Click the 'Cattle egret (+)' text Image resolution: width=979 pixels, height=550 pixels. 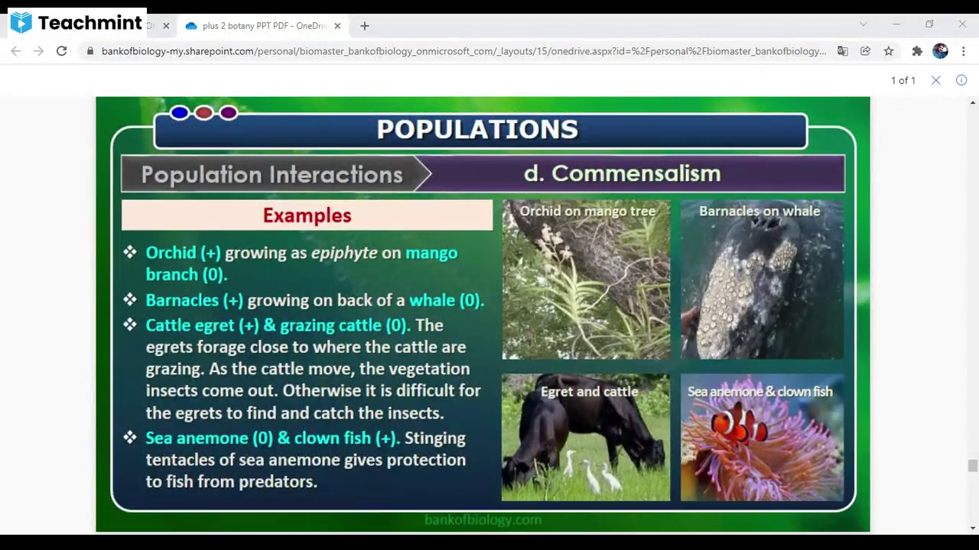[x=203, y=325]
